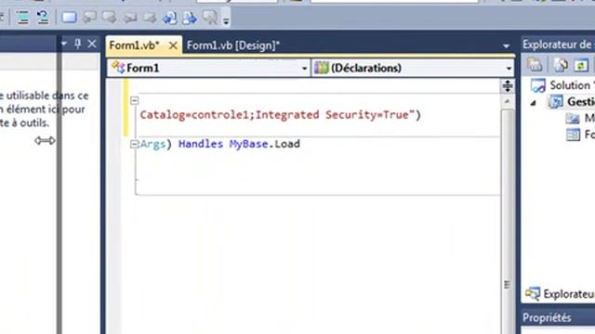
Task: Select the Form1 file in Solution Explorer
Action: pyautogui.click(x=580, y=135)
